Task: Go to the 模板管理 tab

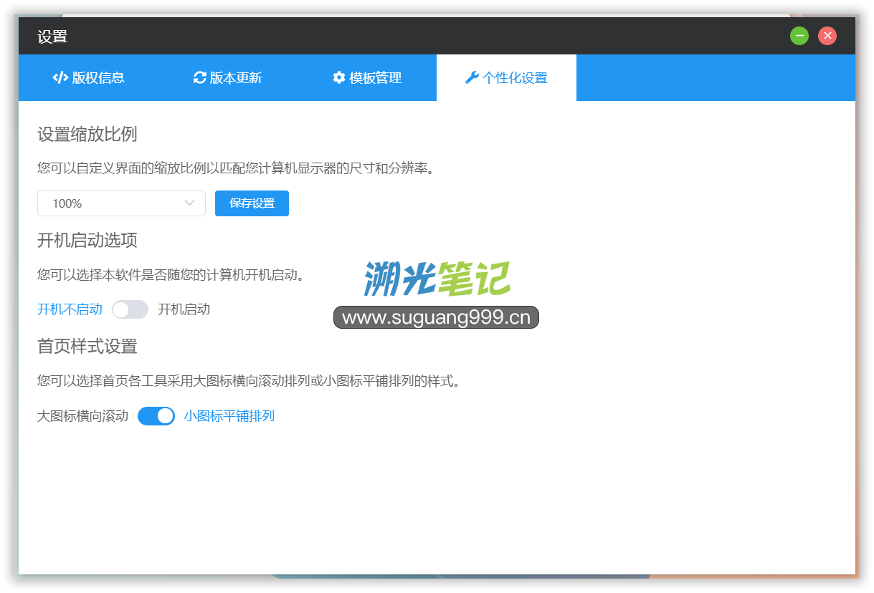Action: [366, 78]
